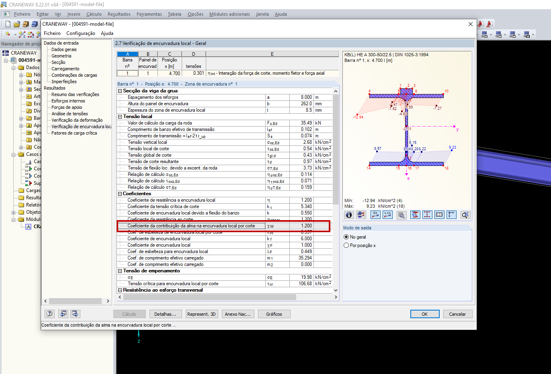Select 'Verificação da deformação' tree item

pyautogui.click(x=77, y=120)
